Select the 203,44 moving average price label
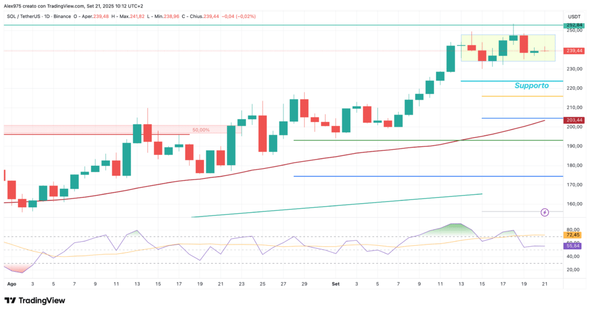Image resolution: width=590 pixels, height=312 pixels. [x=574, y=120]
